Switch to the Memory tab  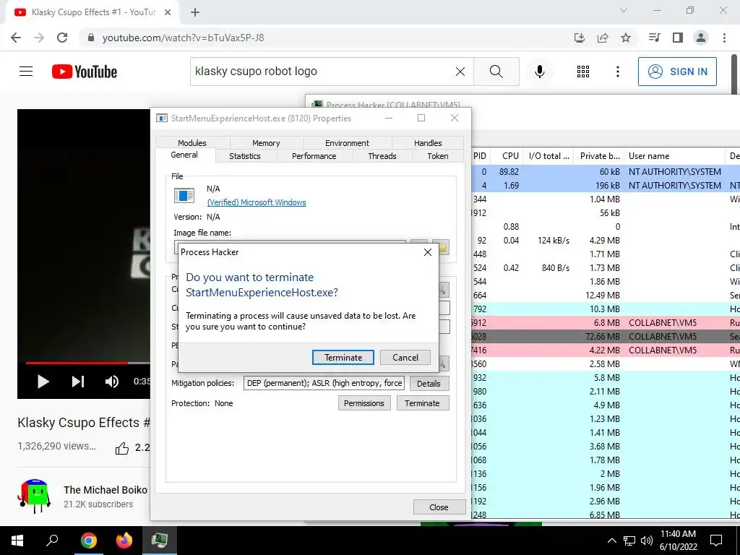(266, 143)
